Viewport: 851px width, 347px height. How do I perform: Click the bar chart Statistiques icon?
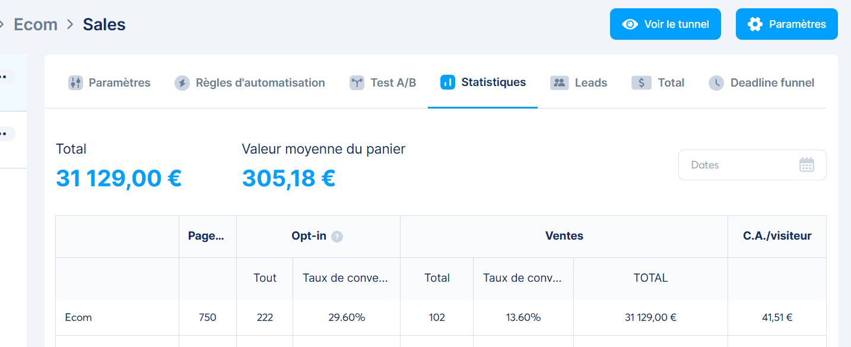coord(447,82)
